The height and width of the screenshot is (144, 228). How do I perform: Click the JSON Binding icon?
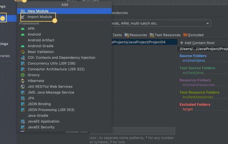click(x=23, y=104)
